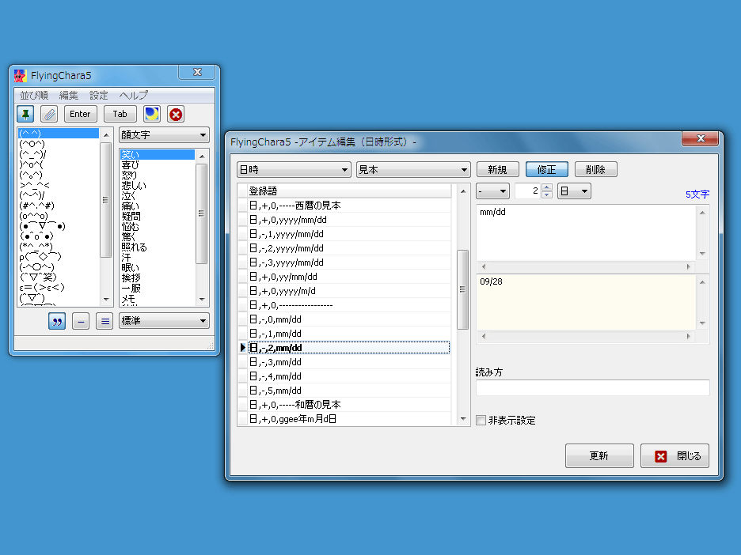Click the red circle X toolbar icon

point(176,114)
